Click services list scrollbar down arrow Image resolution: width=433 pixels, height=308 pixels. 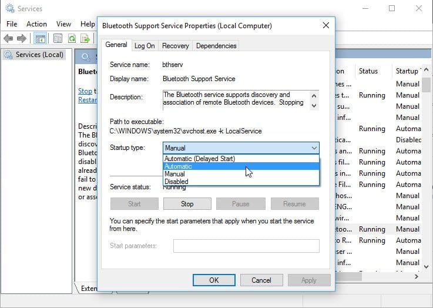point(427,267)
